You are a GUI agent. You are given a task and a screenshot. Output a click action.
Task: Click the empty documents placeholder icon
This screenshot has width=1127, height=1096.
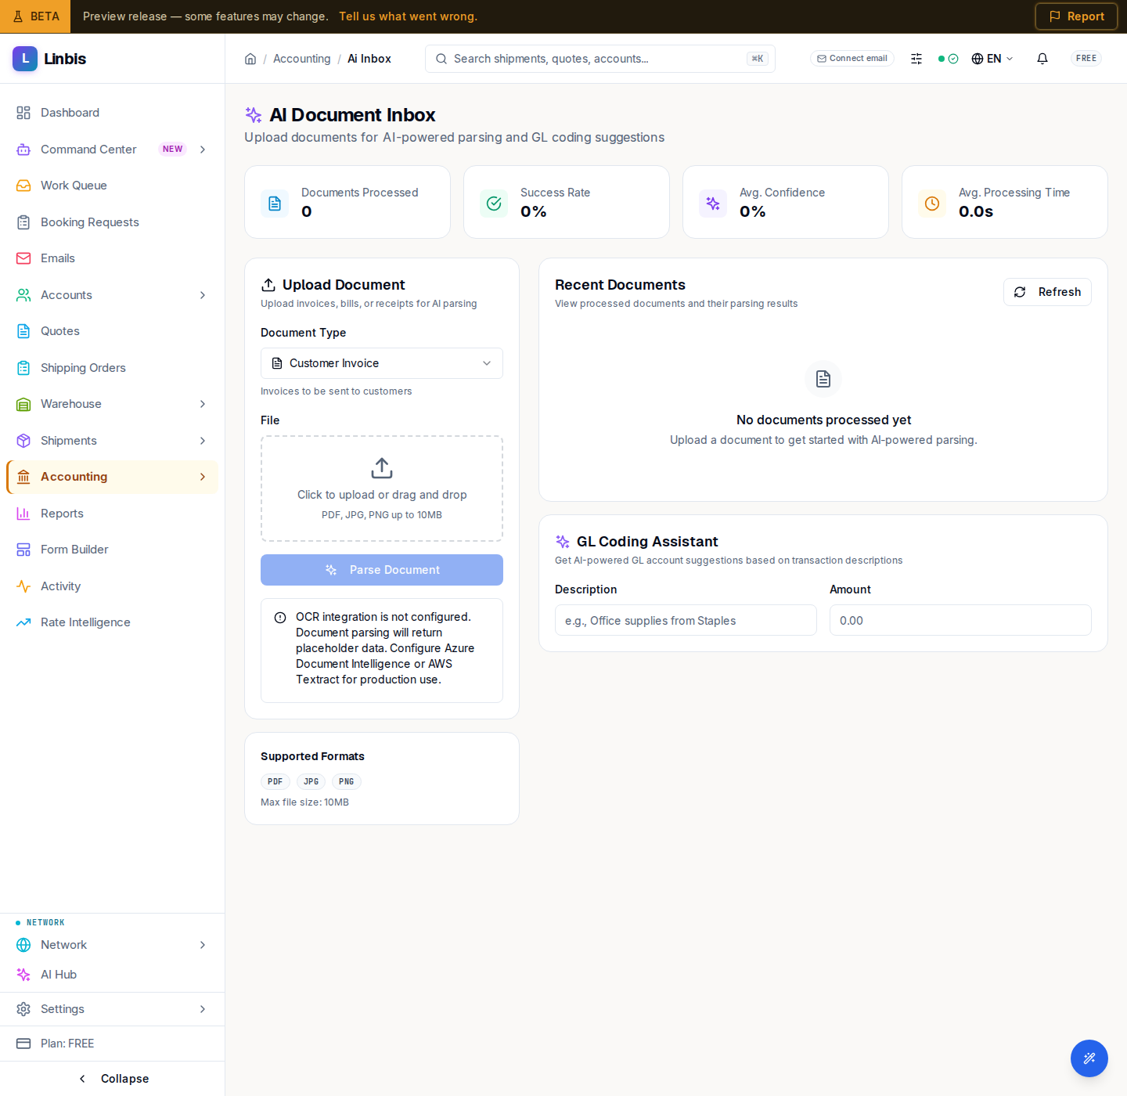823,379
